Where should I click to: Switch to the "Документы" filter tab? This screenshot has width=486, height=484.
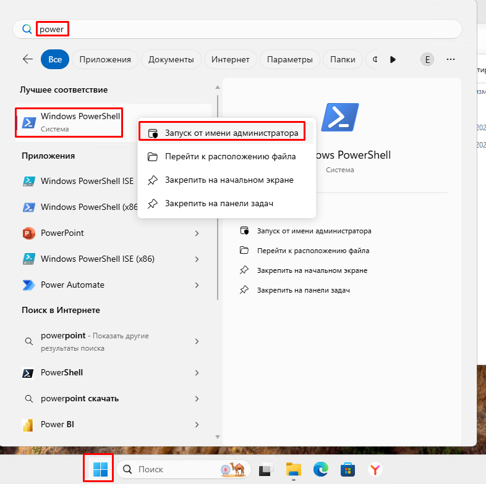click(x=171, y=59)
